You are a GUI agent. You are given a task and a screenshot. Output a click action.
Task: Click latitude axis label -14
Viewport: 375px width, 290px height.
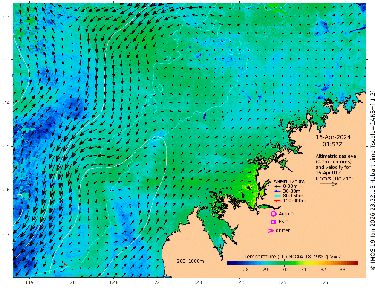pos(6,103)
